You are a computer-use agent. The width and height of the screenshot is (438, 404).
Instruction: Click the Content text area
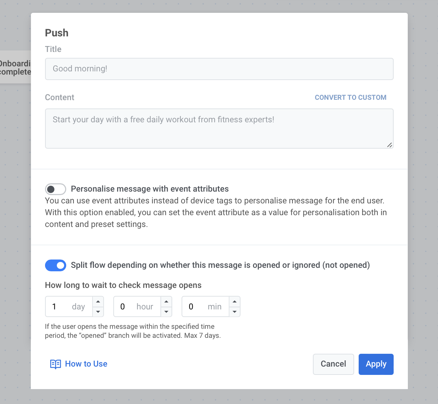click(x=219, y=129)
